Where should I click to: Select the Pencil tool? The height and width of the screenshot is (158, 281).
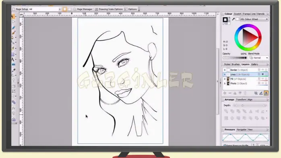[x=13, y=27]
